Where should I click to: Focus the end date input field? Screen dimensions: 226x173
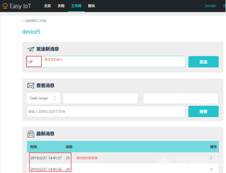click(x=181, y=98)
